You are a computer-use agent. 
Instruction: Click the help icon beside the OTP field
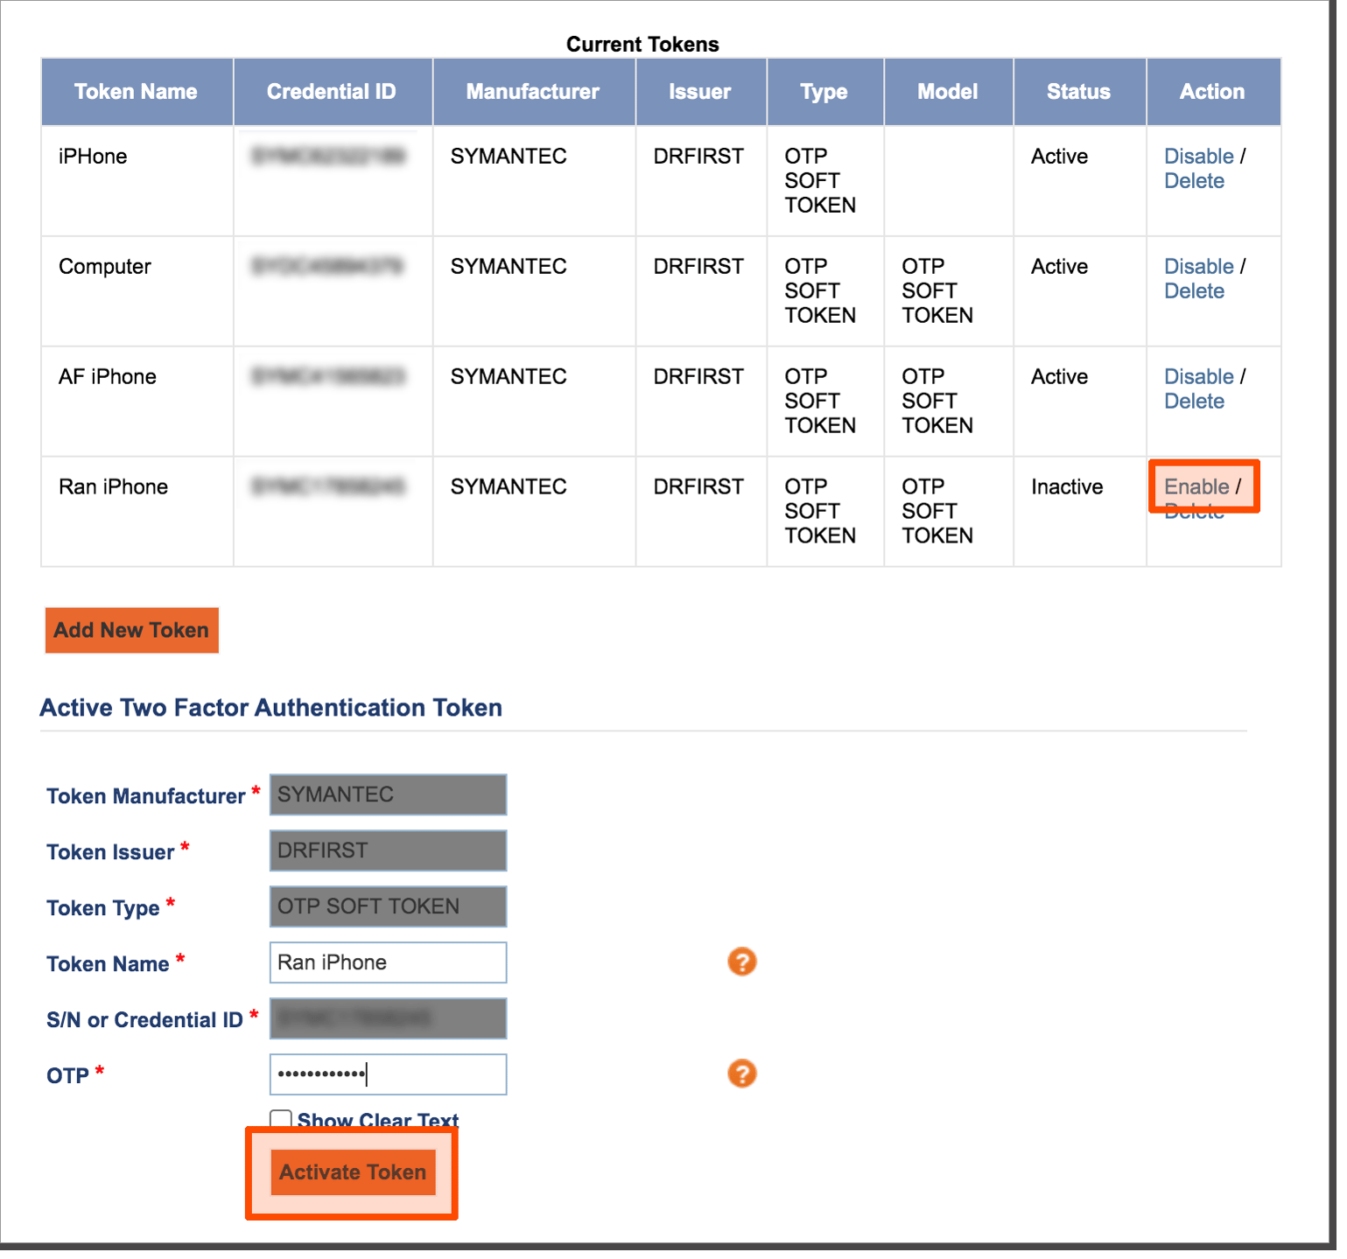pyautogui.click(x=741, y=1073)
